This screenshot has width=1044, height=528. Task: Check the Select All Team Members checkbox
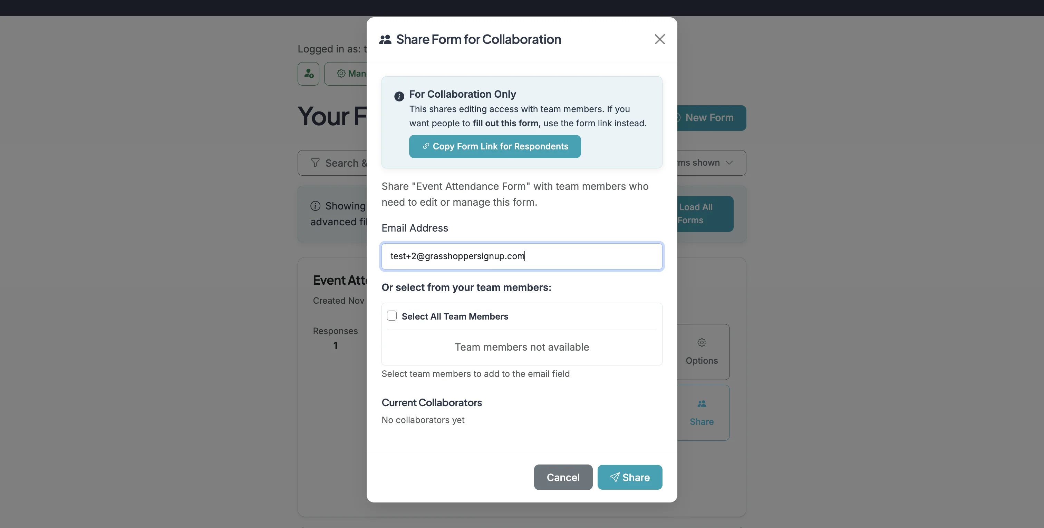click(391, 315)
